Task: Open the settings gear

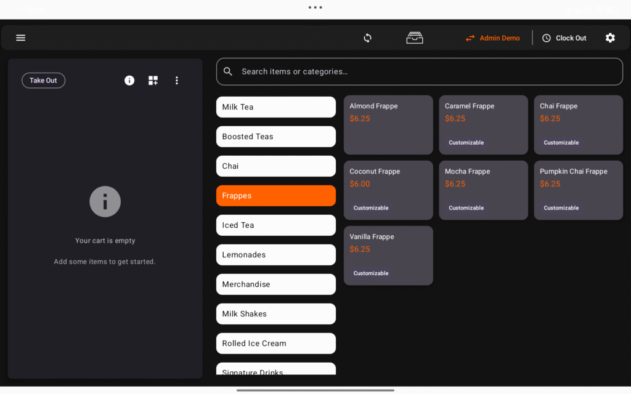Action: tap(609, 38)
